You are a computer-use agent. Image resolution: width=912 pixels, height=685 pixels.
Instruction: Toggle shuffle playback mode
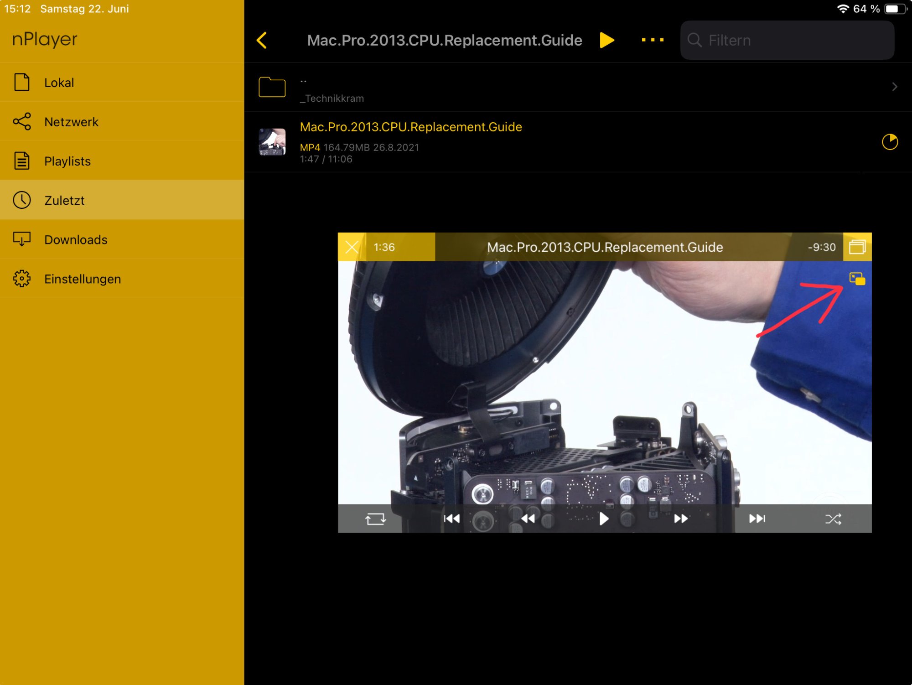click(833, 519)
